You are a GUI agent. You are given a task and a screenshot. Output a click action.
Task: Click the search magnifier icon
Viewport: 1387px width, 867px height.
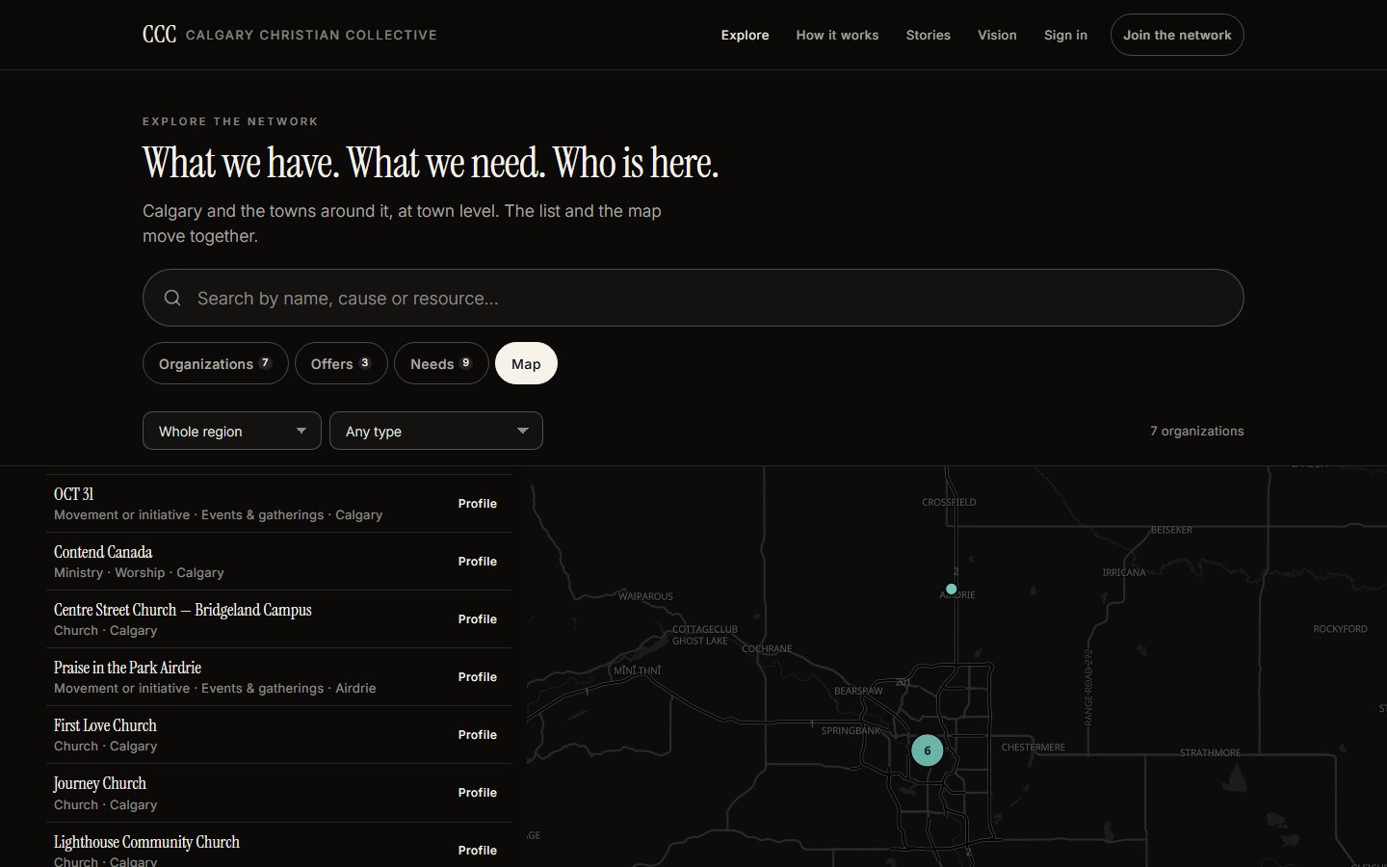point(172,298)
